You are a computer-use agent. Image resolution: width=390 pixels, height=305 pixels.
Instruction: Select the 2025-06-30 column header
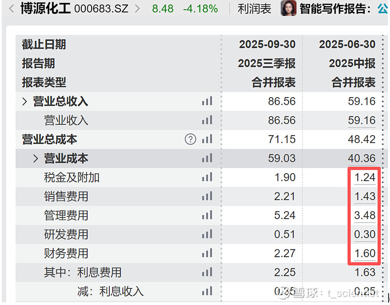347,44
